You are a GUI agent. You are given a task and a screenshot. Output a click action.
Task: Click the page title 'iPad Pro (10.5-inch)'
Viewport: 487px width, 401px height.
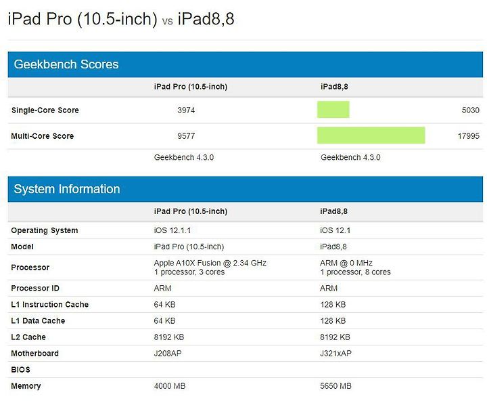point(83,19)
